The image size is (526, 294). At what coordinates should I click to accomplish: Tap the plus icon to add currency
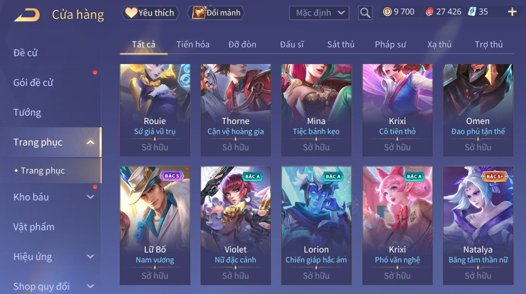tap(512, 12)
